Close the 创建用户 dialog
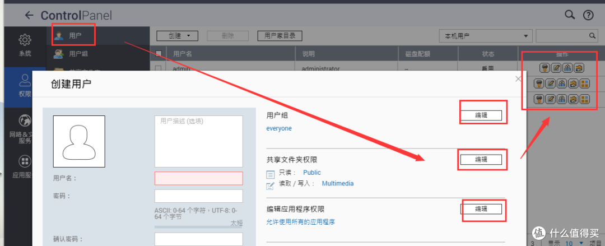Screen dimensions: 605x246 pyautogui.click(x=518, y=79)
